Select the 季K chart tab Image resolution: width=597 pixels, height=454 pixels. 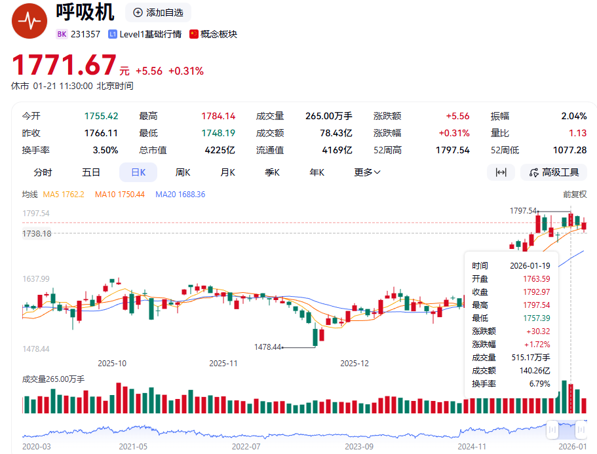click(x=272, y=172)
